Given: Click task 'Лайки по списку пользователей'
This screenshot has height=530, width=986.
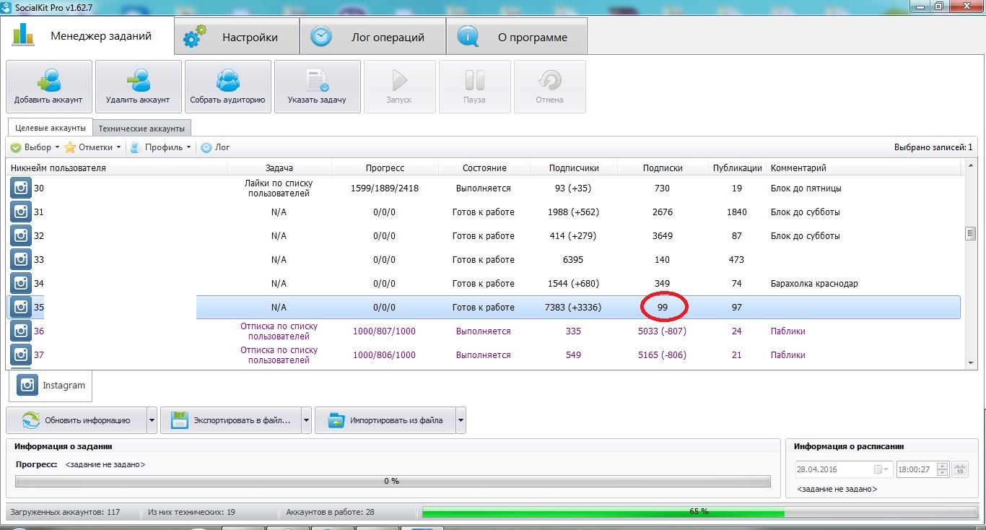Looking at the screenshot, I should 279,188.
